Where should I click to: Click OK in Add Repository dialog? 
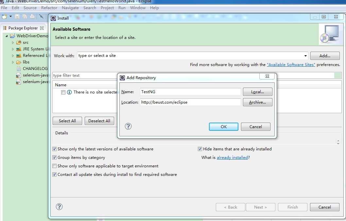[x=224, y=127]
